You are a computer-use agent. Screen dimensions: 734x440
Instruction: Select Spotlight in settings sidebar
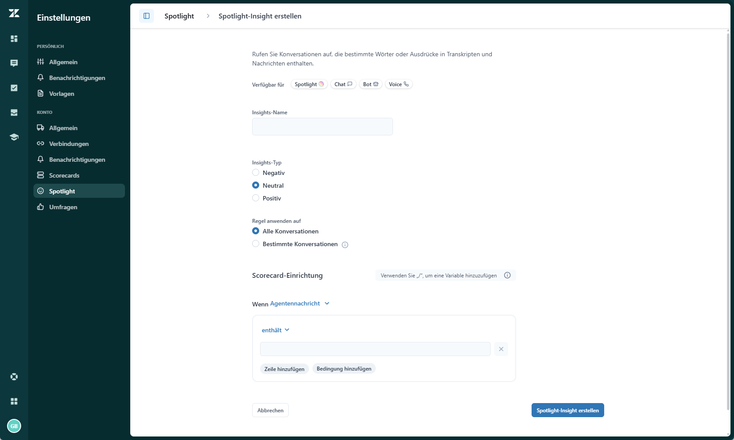point(79,191)
